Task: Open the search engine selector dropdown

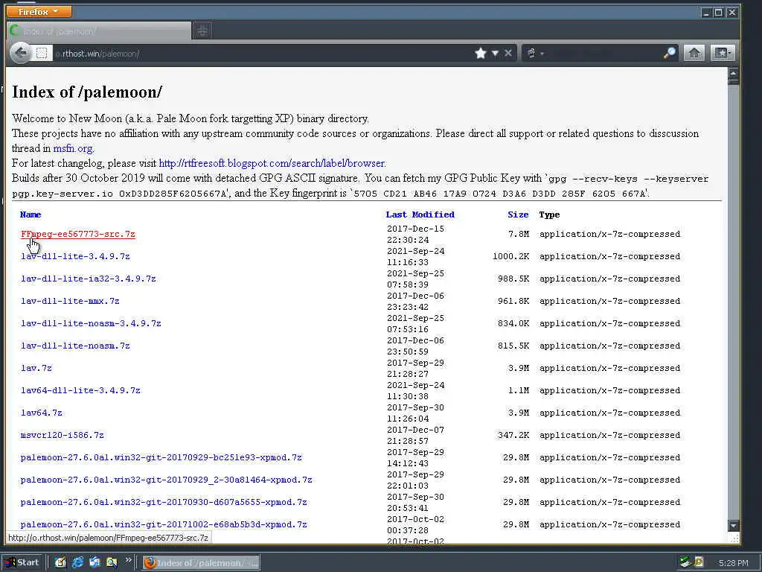Action: [x=534, y=53]
